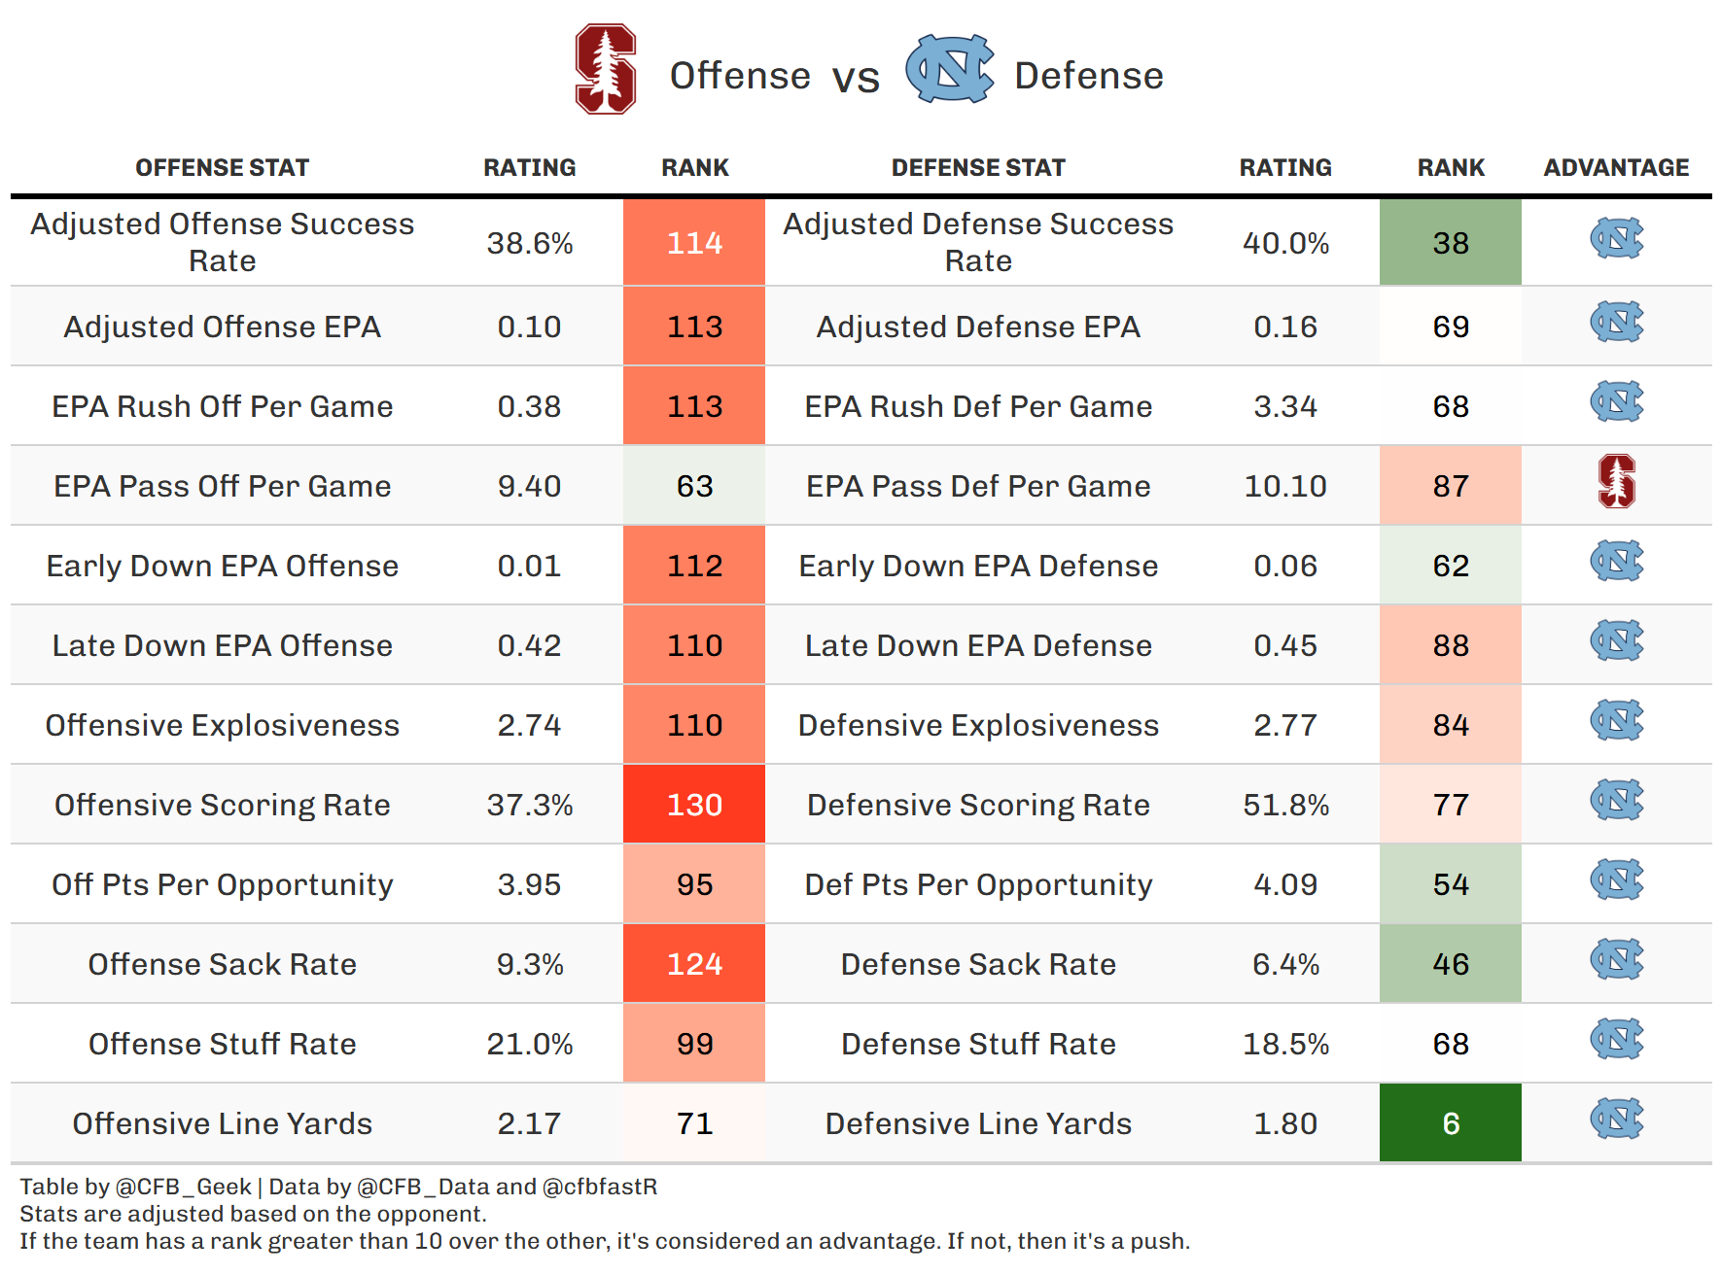The image size is (1721, 1275).
Task: Click the 51.8% Defensive Scoring Rate rating value
Action: (x=1285, y=805)
